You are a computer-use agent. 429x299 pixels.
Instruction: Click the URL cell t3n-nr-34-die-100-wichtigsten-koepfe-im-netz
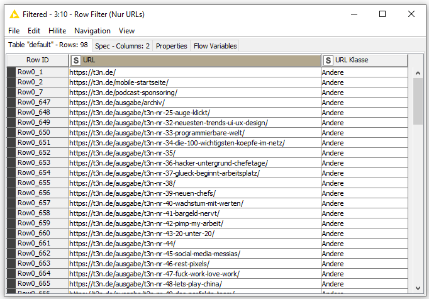coord(195,143)
